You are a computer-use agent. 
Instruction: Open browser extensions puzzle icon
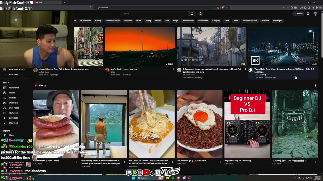(292, 8)
